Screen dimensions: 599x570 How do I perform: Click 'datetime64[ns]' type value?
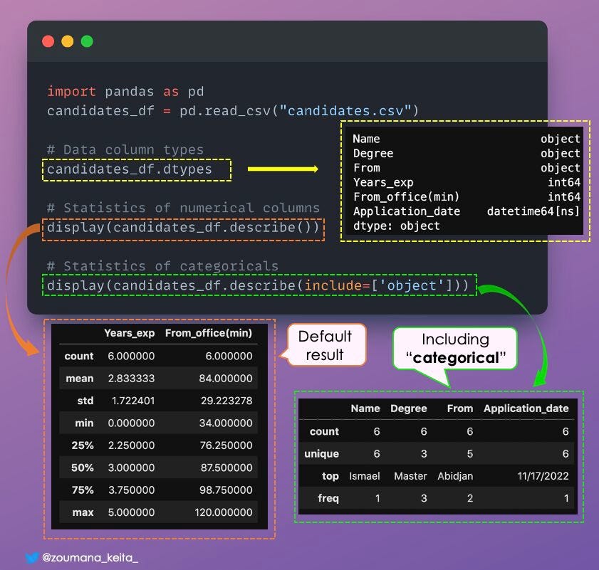[x=533, y=211]
